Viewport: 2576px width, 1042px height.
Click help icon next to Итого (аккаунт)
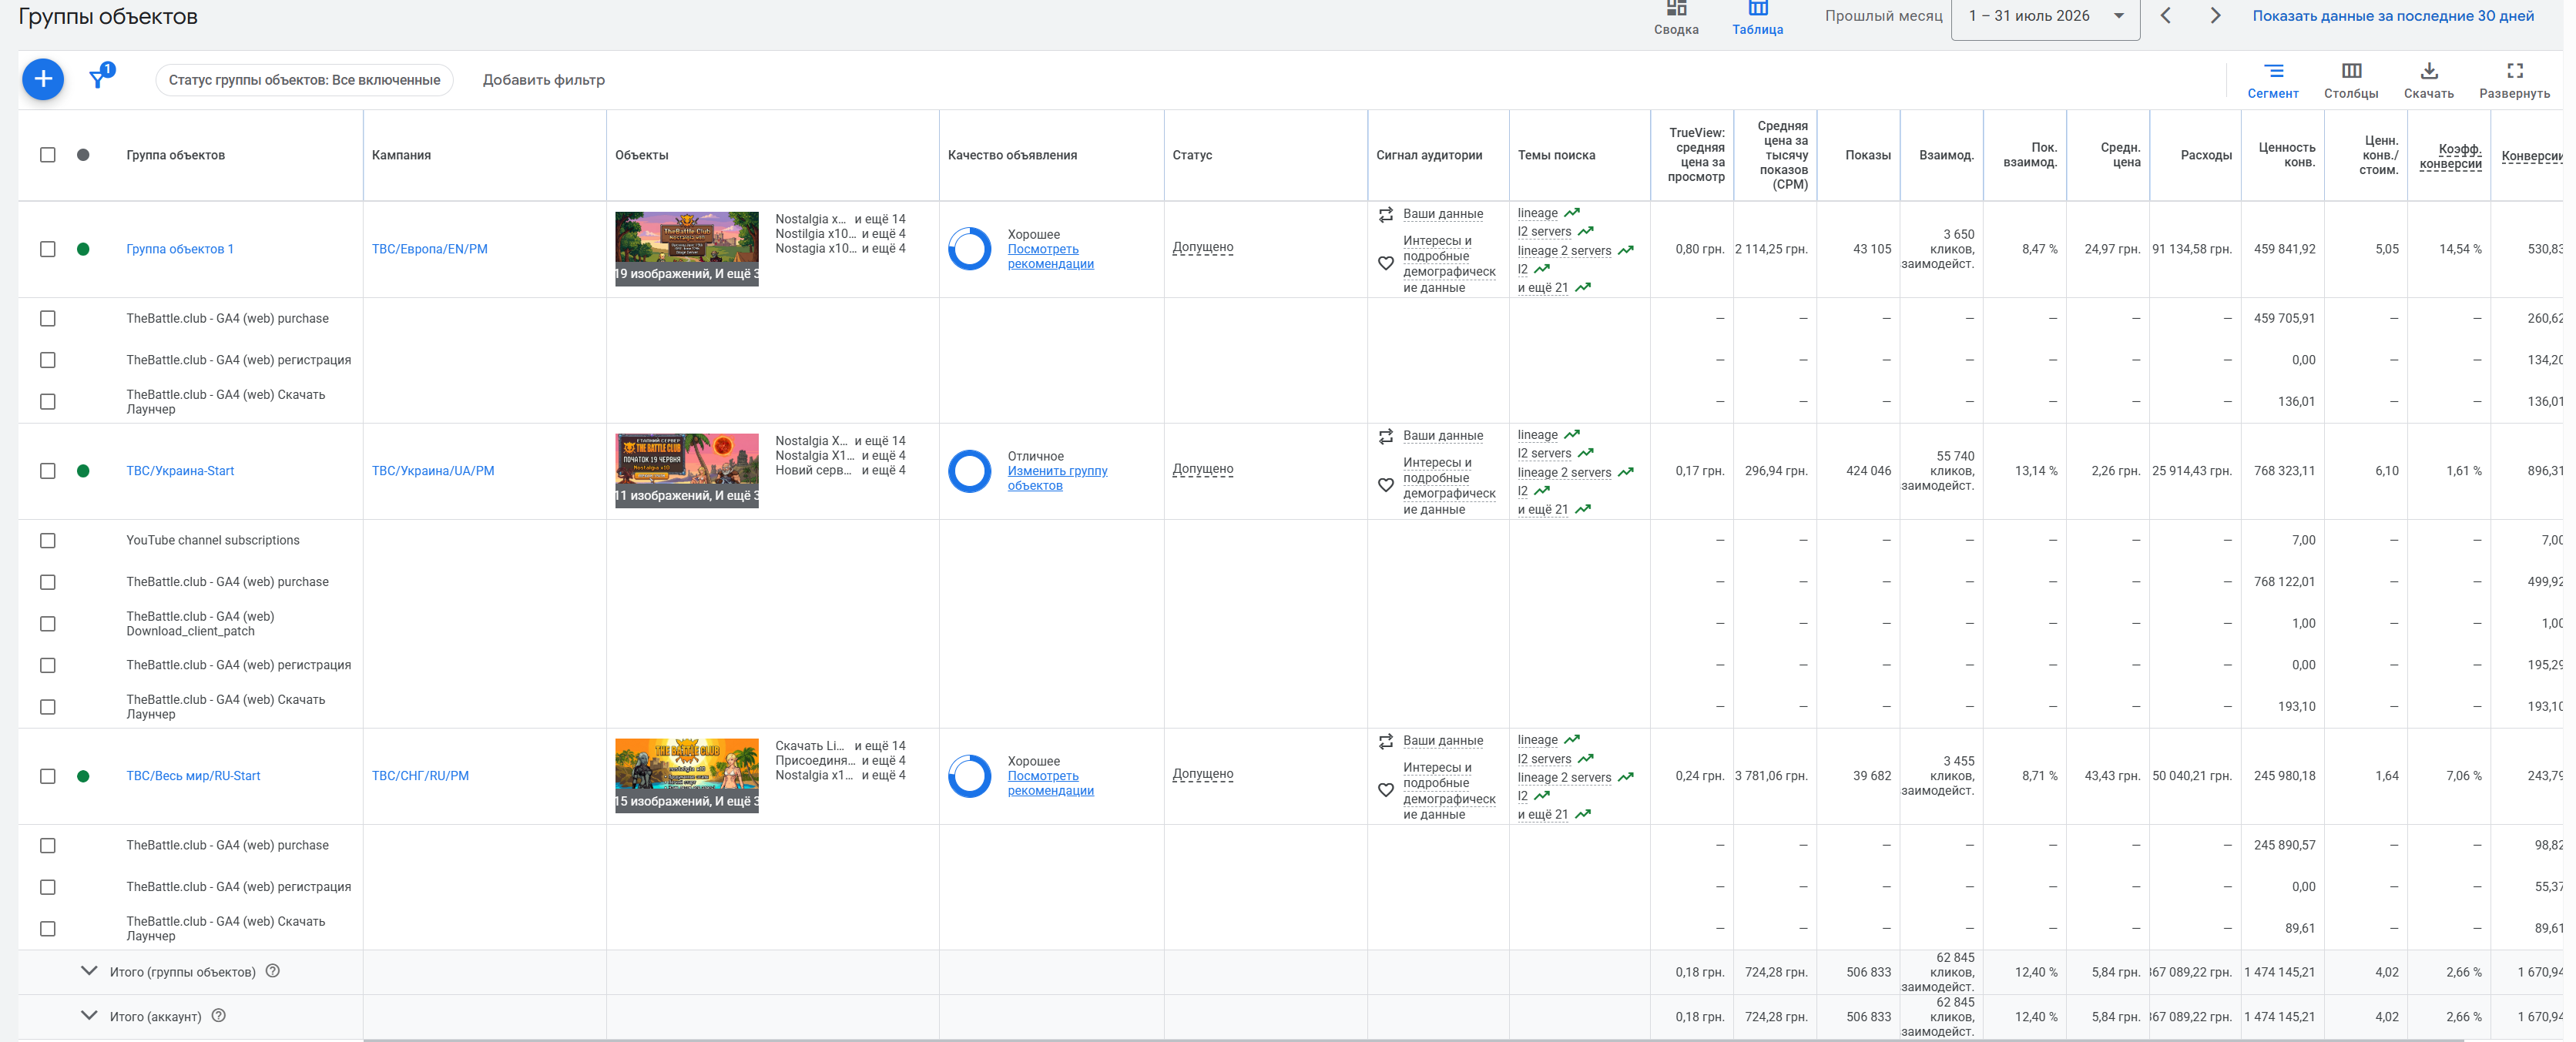click(219, 1015)
